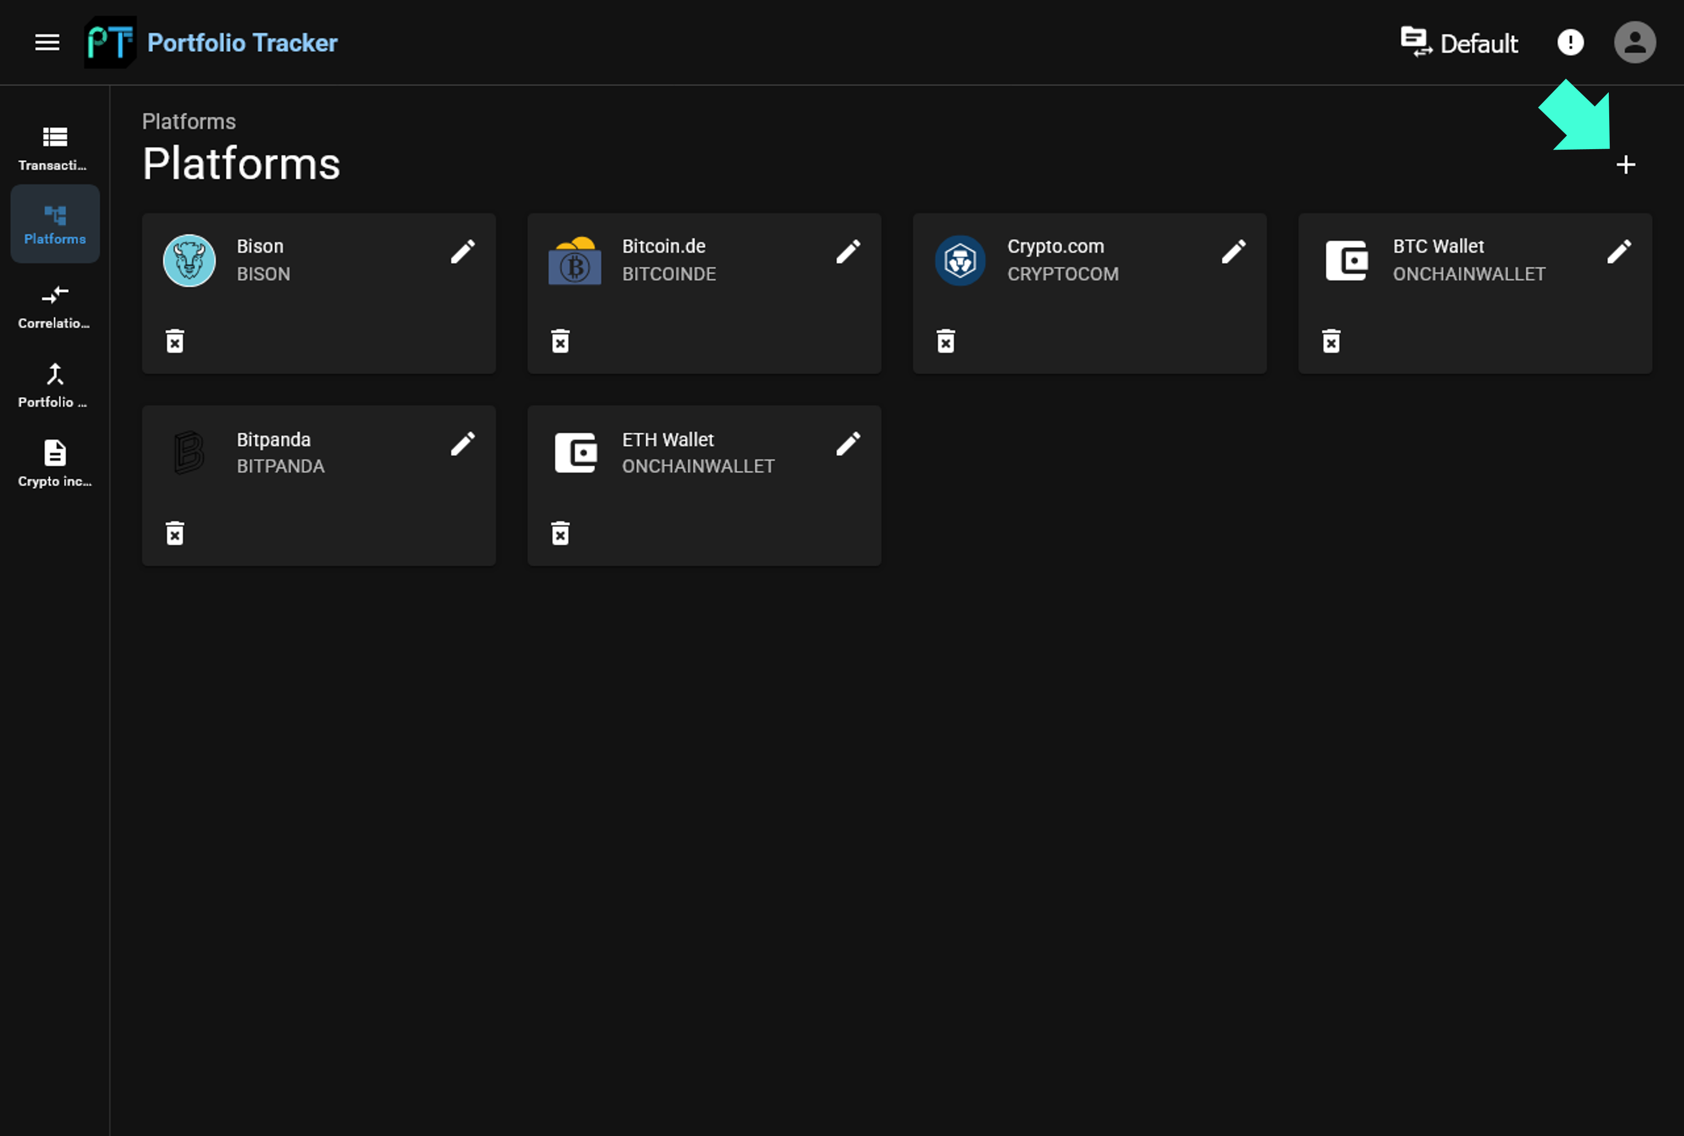The image size is (1684, 1136).
Task: Open the user account avatar
Action: [1635, 43]
